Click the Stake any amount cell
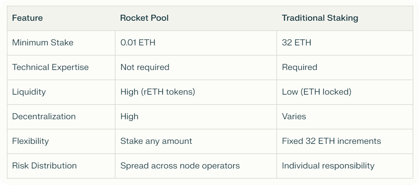The height and width of the screenshot is (185, 419). click(x=156, y=141)
